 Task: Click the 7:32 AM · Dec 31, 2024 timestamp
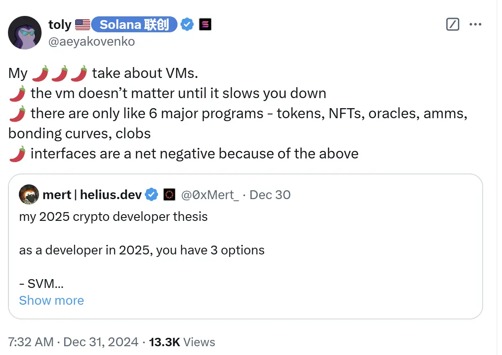point(73,342)
